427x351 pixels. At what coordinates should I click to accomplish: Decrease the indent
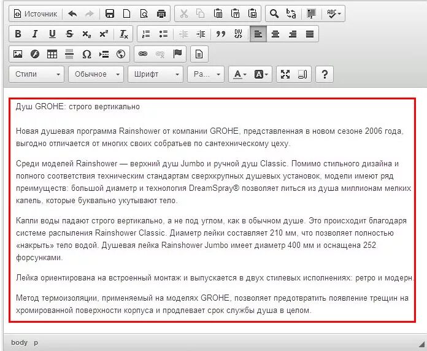point(183,34)
